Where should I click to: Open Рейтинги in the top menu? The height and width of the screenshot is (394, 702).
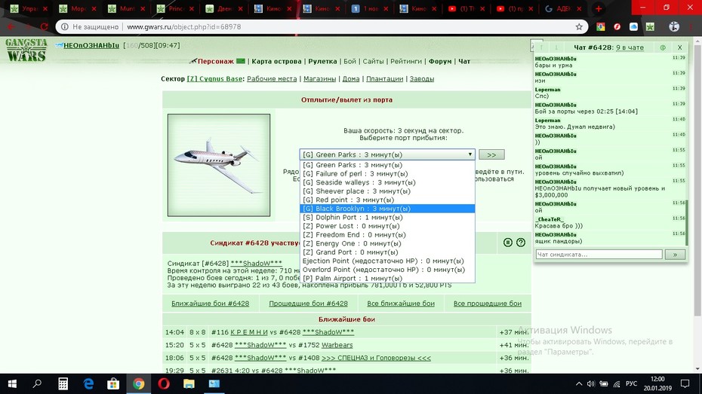pos(406,61)
